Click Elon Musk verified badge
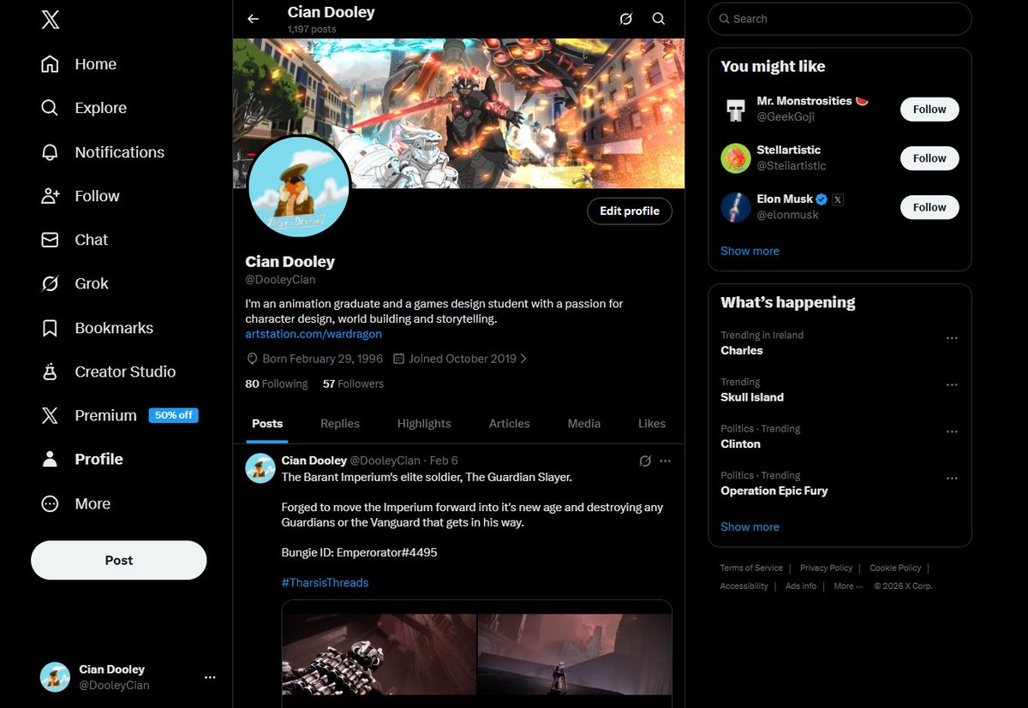 [822, 199]
